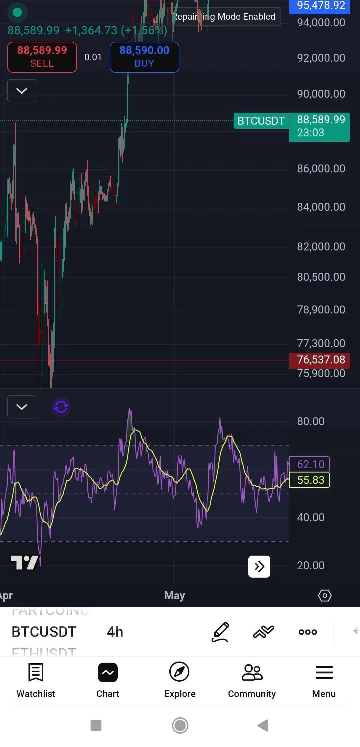Click the 0.01 spread value between Sell and Buy

pyautogui.click(x=93, y=57)
